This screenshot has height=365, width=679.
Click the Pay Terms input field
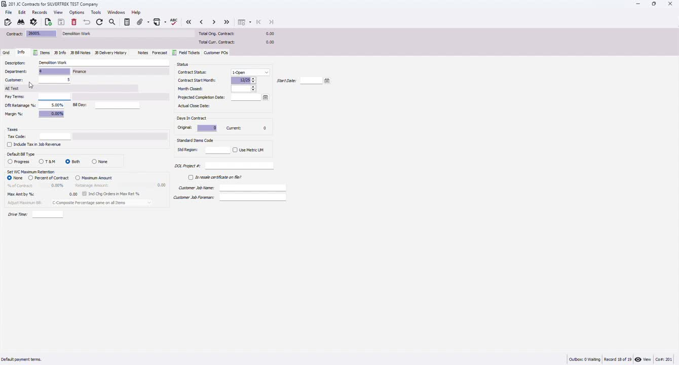click(55, 97)
